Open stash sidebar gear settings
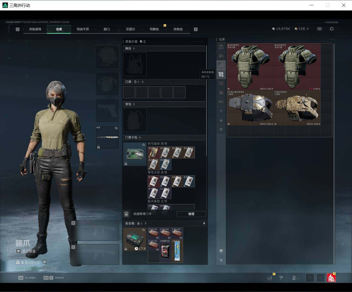 coord(221,129)
